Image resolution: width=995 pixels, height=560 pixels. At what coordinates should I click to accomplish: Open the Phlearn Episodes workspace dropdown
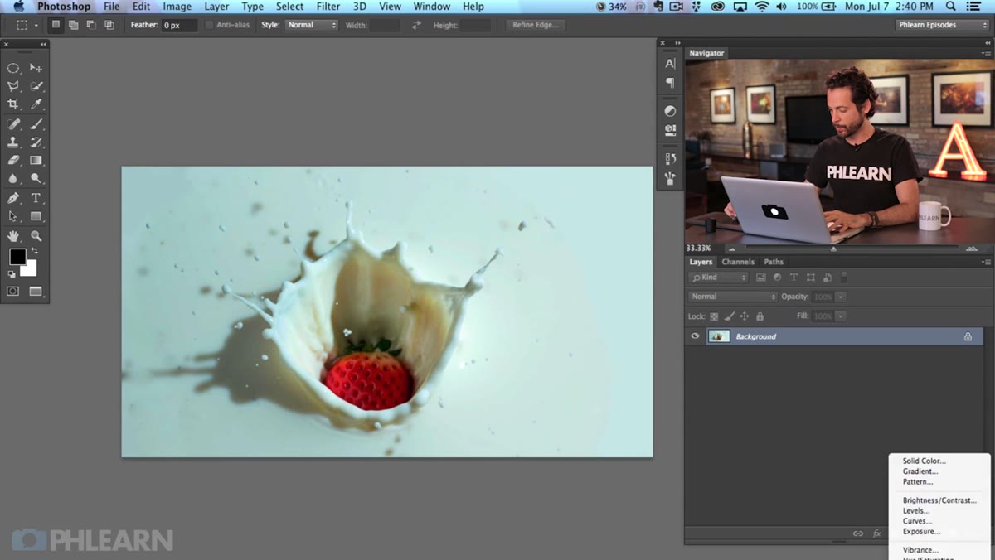coord(943,25)
